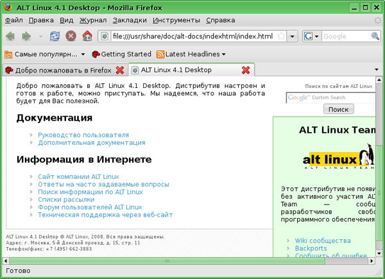Click the horizontal scrollbar thumb
The image size is (385, 279).
tap(167, 261)
